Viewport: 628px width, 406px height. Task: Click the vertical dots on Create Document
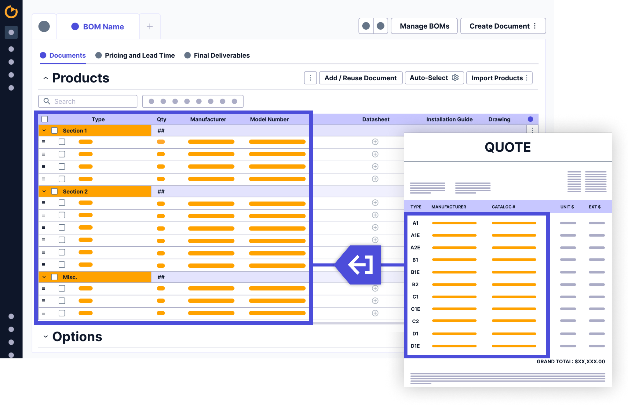(535, 26)
